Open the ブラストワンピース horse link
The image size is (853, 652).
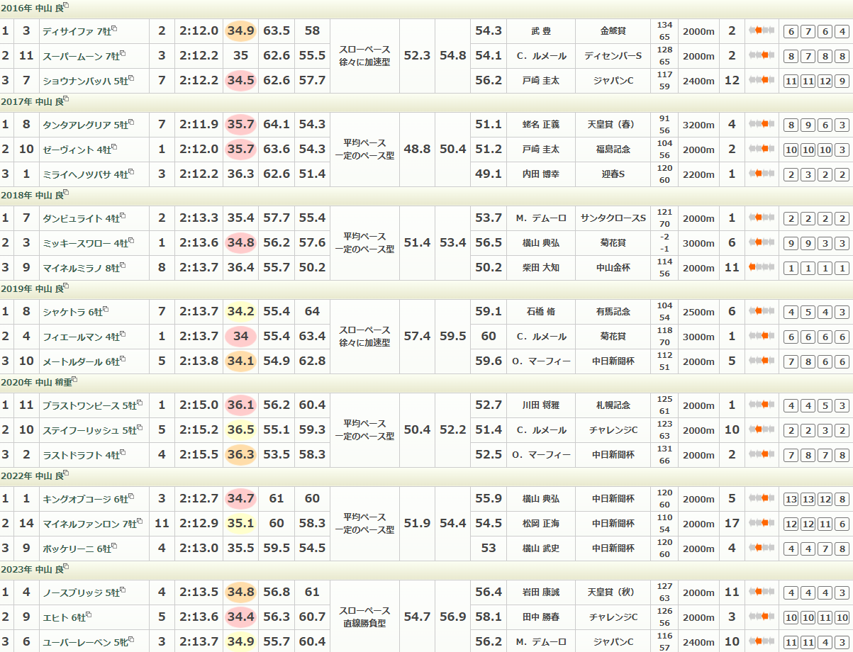tap(81, 405)
